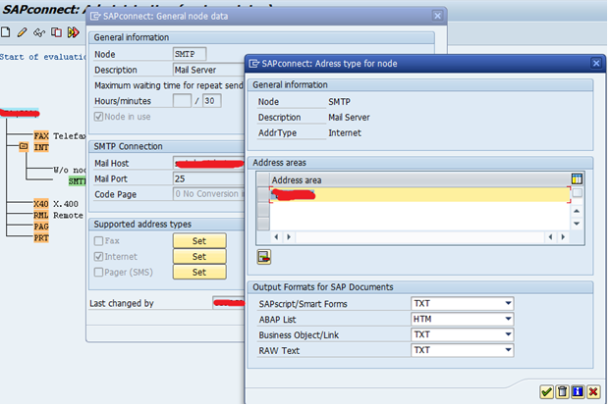Screen dimensions: 611x406
Task: Click the Description field with Mail Server
Action: click(x=208, y=70)
